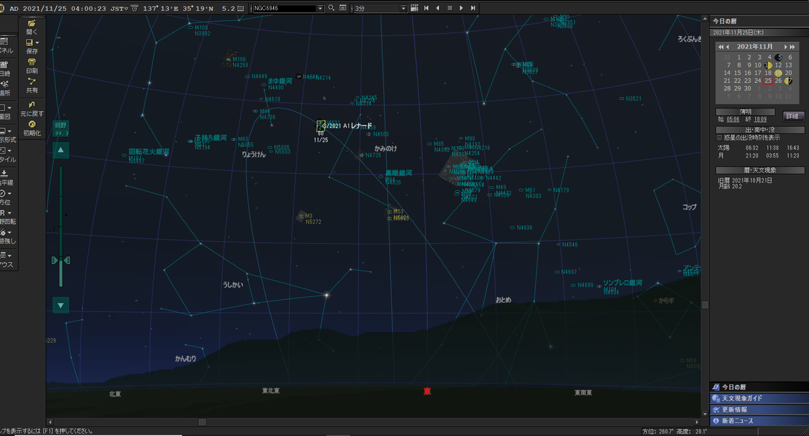
Task: Select November 26 in the calendar
Action: [778, 81]
